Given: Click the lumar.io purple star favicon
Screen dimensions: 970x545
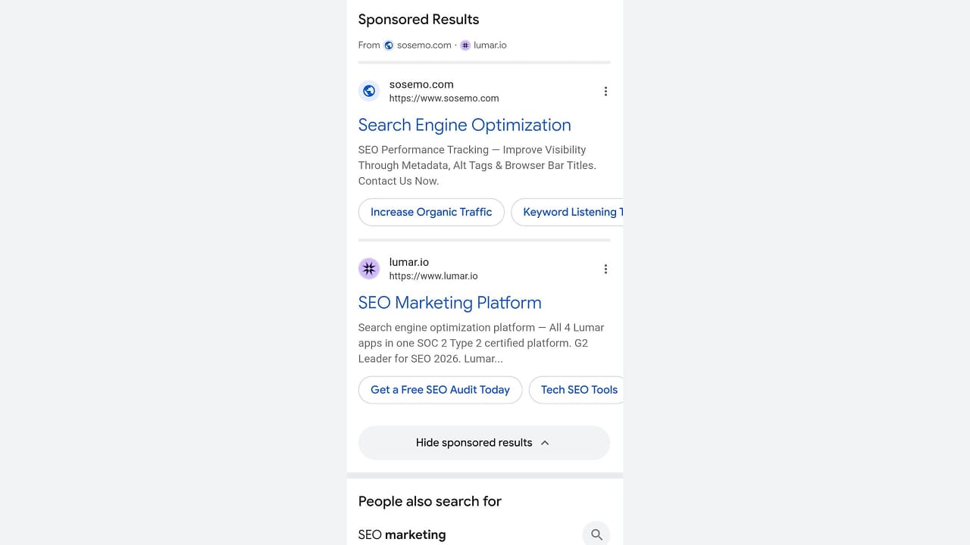Looking at the screenshot, I should [369, 269].
